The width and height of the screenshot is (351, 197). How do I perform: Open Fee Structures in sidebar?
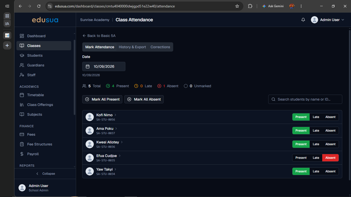[44, 144]
